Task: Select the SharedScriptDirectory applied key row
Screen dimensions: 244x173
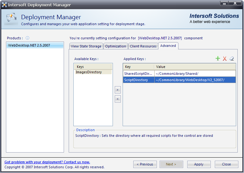Action: [138, 74]
